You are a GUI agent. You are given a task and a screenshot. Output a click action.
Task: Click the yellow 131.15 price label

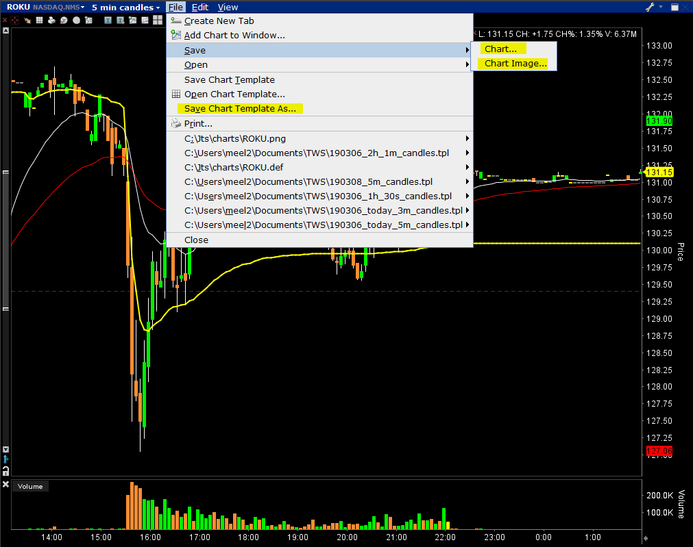tap(659, 173)
